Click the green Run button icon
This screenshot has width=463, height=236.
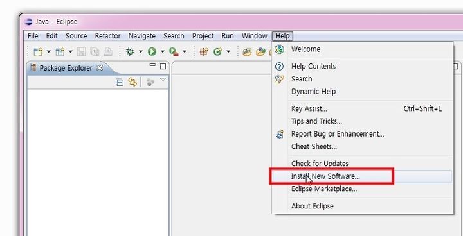click(152, 52)
